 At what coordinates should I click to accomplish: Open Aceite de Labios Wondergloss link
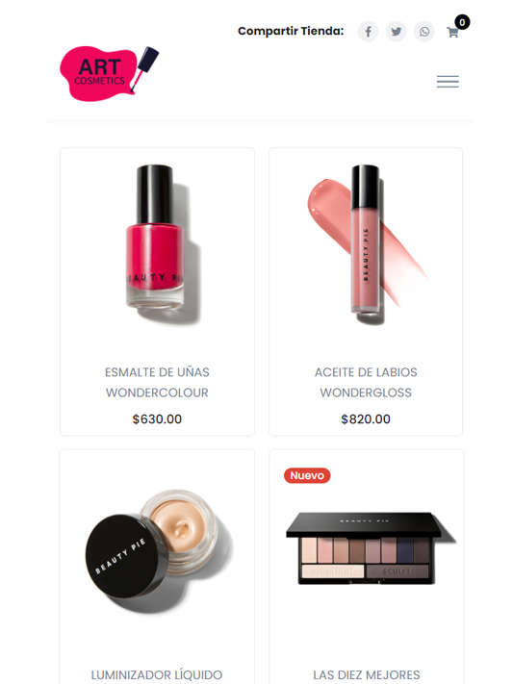[x=366, y=382]
